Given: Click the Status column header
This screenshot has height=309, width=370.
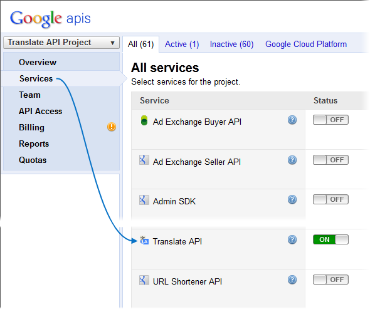Looking at the screenshot, I should pos(325,100).
